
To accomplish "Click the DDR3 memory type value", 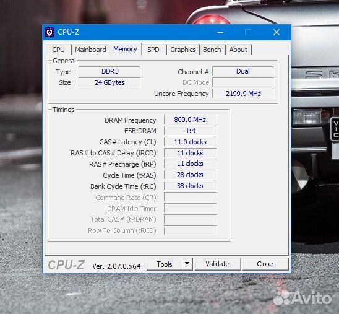I will click(x=110, y=71).
